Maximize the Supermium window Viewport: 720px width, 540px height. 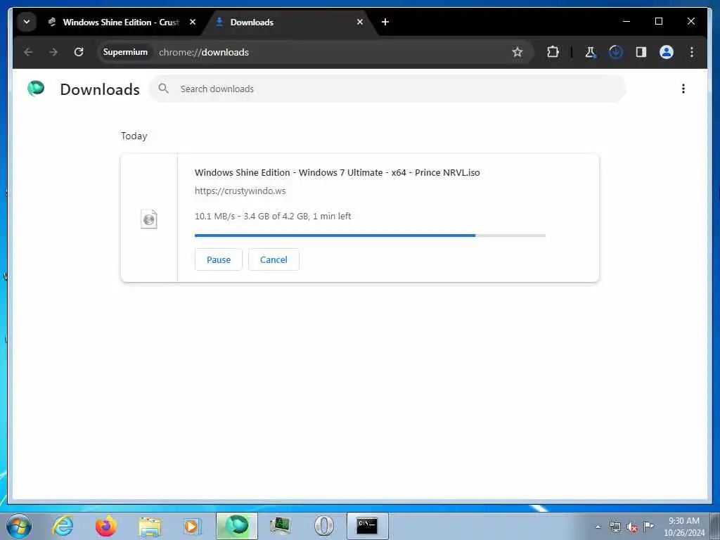[658, 21]
